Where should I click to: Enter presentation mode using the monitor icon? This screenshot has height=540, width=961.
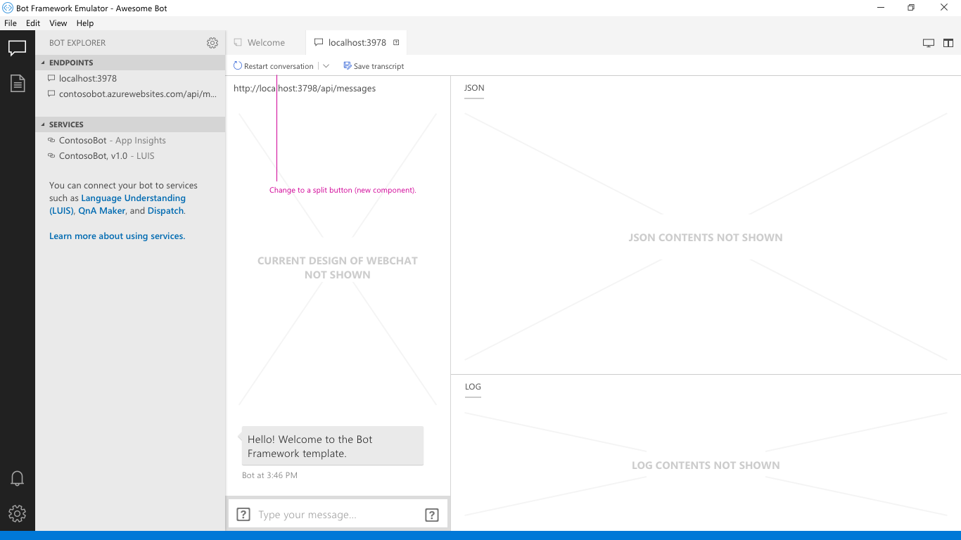929,43
